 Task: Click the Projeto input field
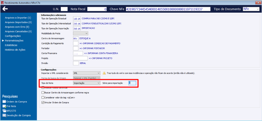(80, 58)
